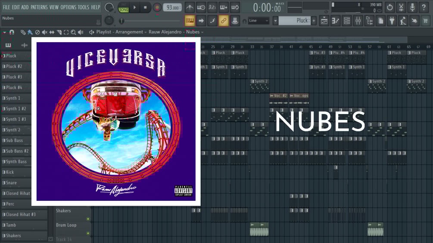The image size is (433, 243).
Task: Mute the Shakers track green light
Action: (88, 219)
